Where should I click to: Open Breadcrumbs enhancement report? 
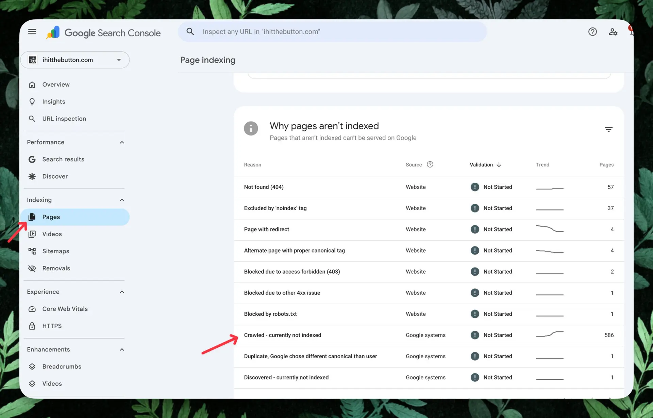click(x=75, y=367)
